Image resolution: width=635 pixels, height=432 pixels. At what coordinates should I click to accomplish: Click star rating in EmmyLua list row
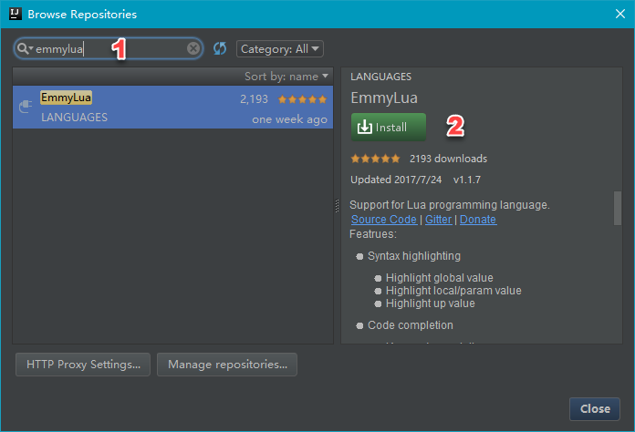pos(302,99)
